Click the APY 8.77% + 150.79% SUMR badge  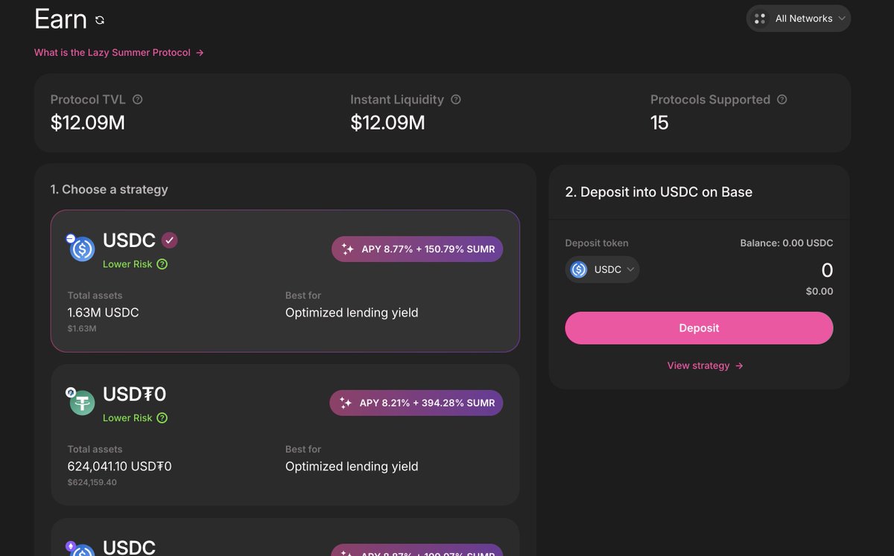pos(417,249)
